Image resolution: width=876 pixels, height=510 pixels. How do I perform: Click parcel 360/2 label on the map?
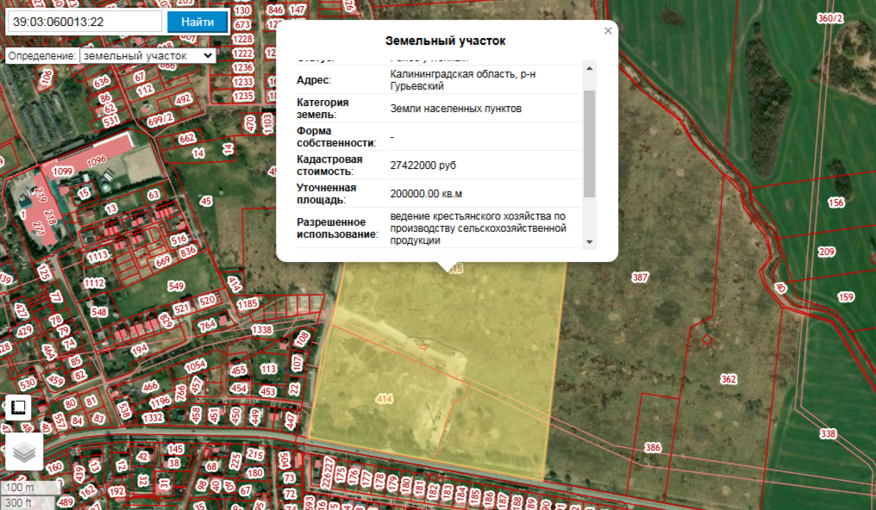click(x=829, y=18)
